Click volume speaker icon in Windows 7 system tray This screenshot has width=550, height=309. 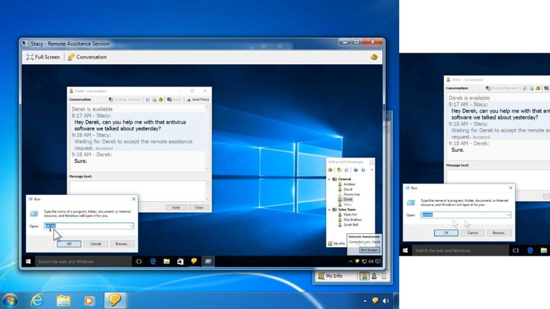386,300
